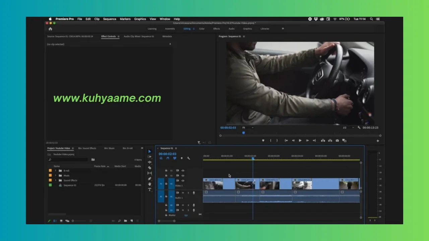Click the filter icon under Effect Controls
The height and width of the screenshot is (241, 429).
pyautogui.click(x=199, y=143)
